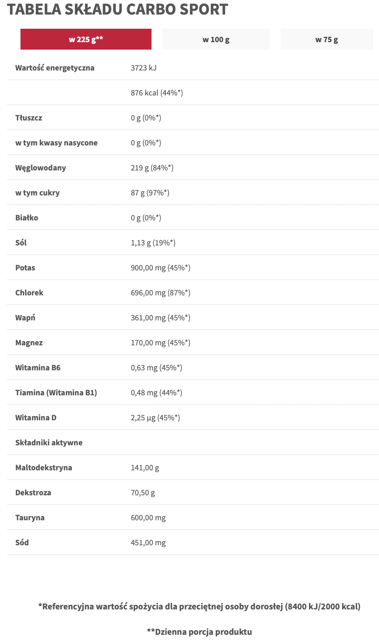
Task: Click the "Potas" row label
Action: [x=25, y=268]
